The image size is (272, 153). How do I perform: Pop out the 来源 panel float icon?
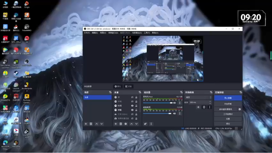140,92
